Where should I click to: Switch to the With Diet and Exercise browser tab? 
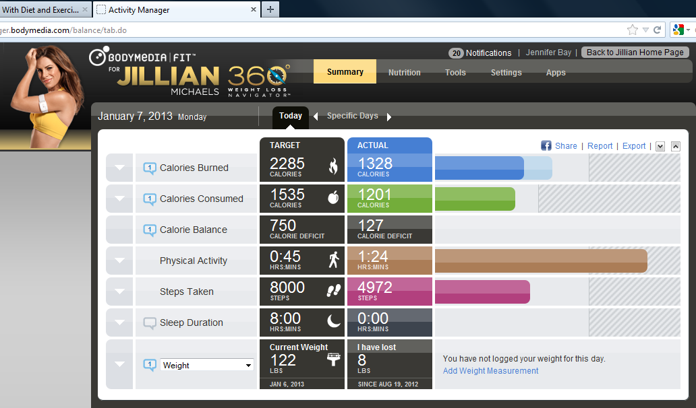click(x=46, y=9)
